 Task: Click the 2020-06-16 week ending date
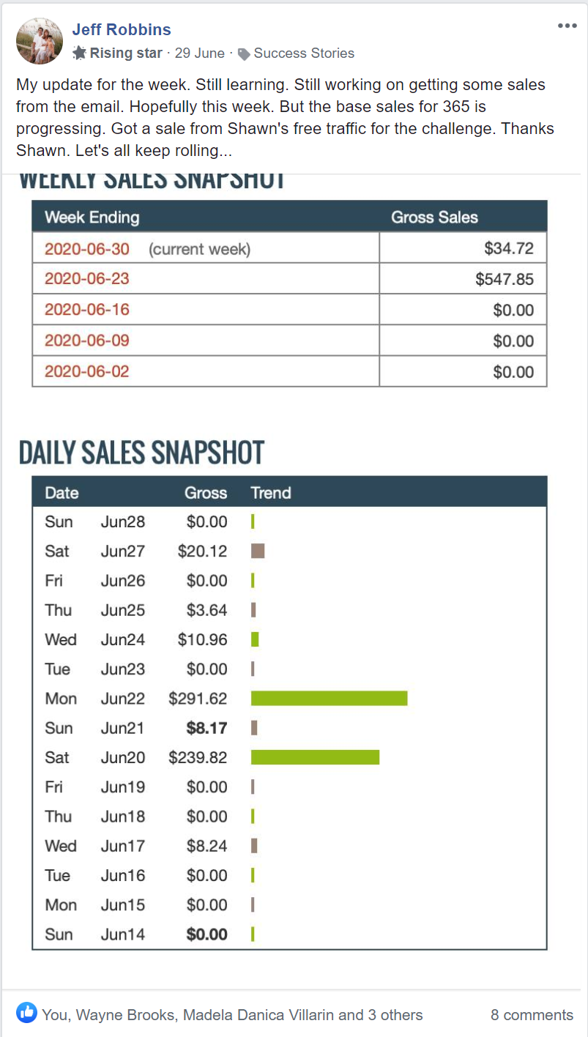click(87, 310)
